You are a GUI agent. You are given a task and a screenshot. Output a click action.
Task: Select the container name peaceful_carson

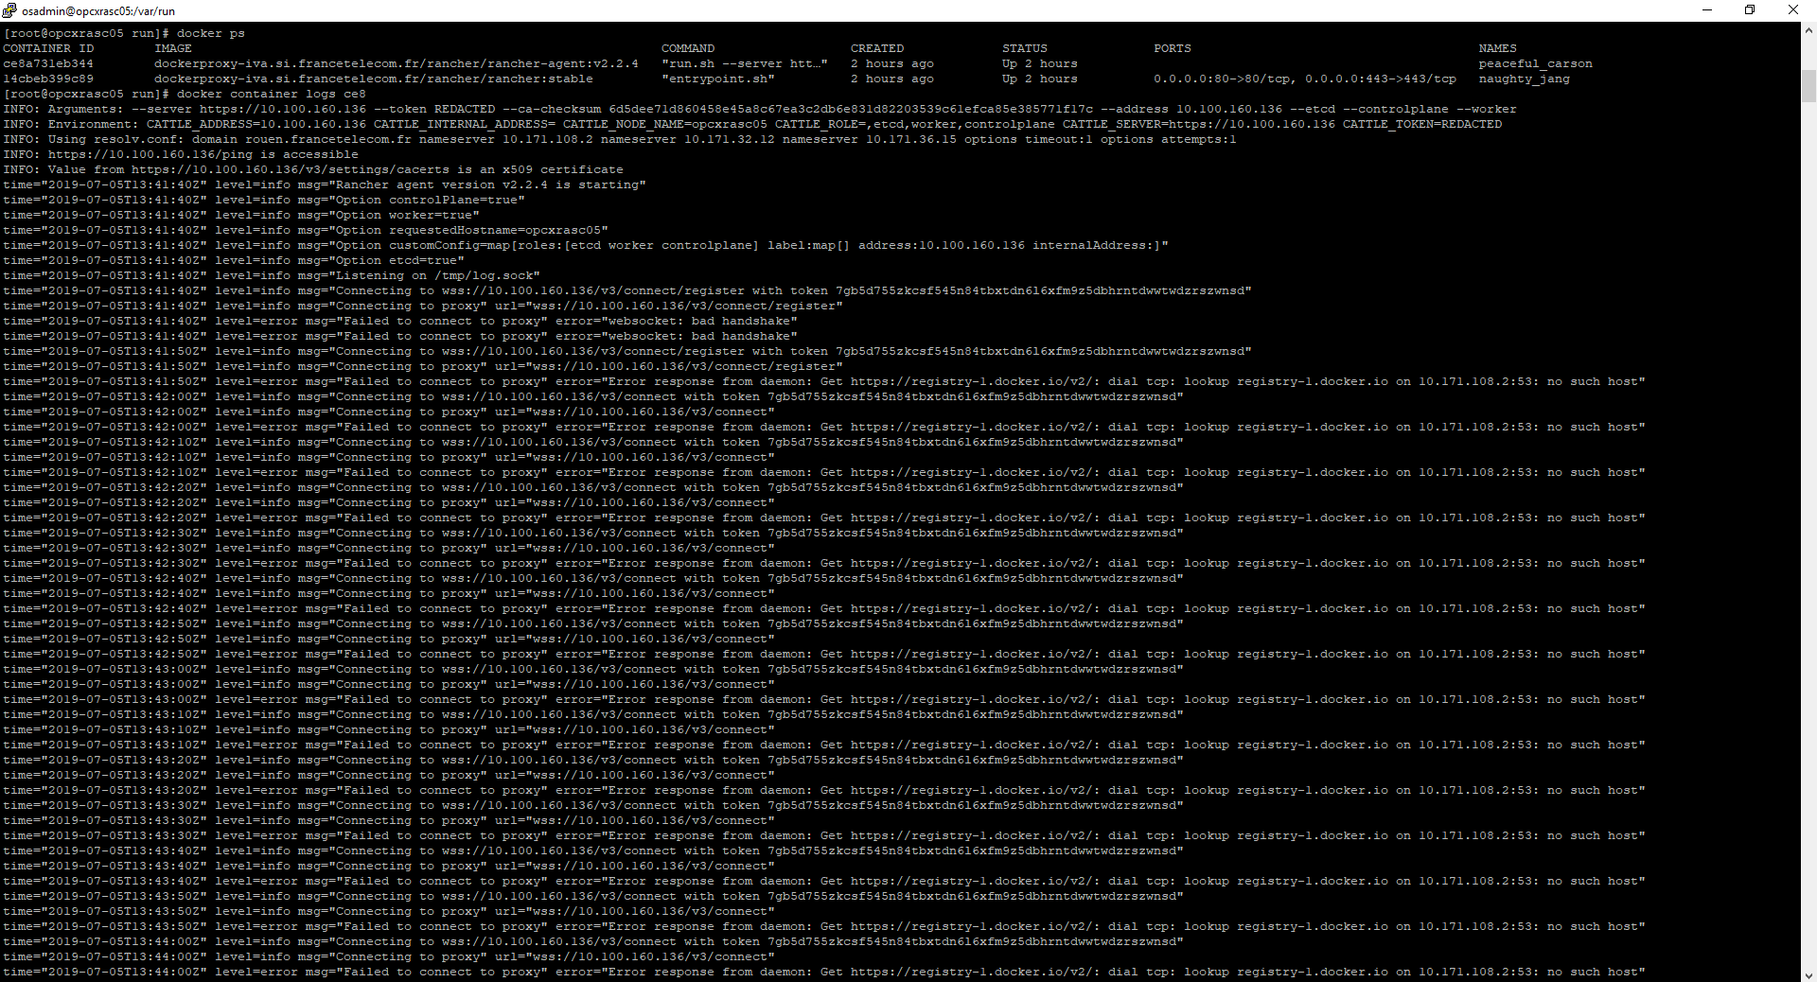1535,63
